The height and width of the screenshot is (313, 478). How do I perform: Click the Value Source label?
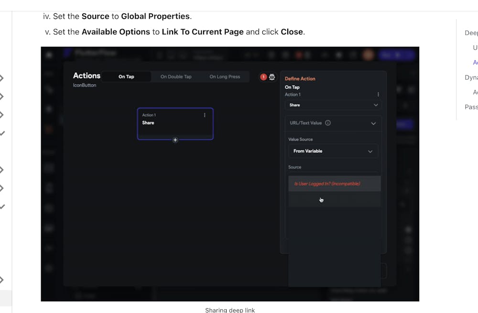[x=301, y=139]
